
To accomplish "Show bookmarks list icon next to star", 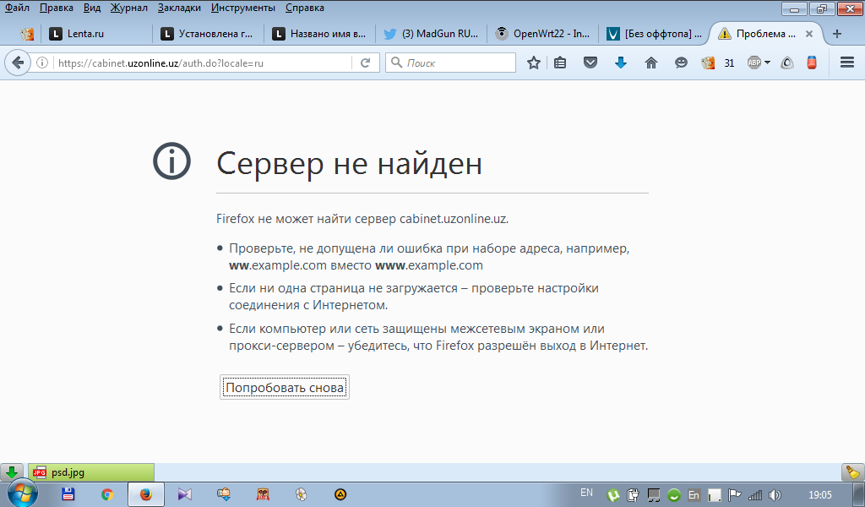I will [560, 63].
